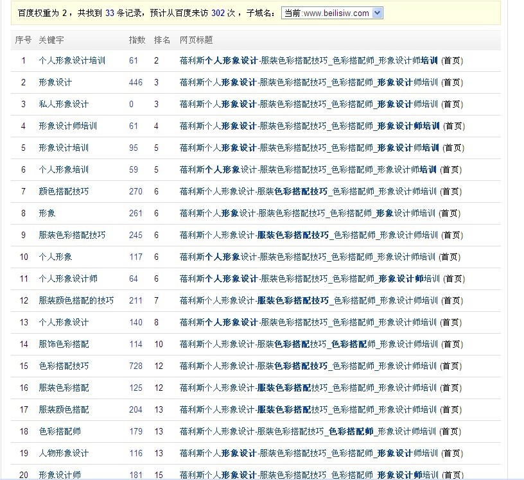Open the keyword 色彩搭配师 in row 18
The image size is (524, 480).
[x=60, y=432]
